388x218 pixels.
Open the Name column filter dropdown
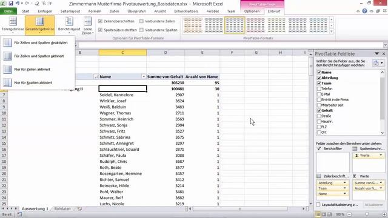144,77
